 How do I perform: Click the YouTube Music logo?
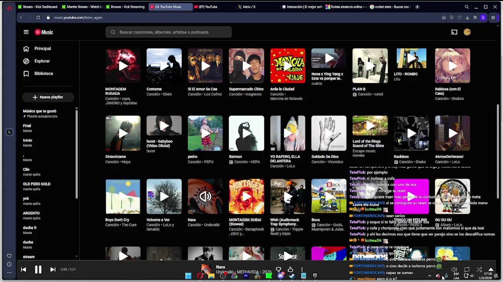coord(44,32)
